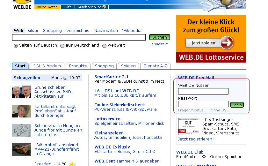Focus the WEB.DE Nutzer field
The width and height of the screenshot is (268, 166).
coord(203,91)
